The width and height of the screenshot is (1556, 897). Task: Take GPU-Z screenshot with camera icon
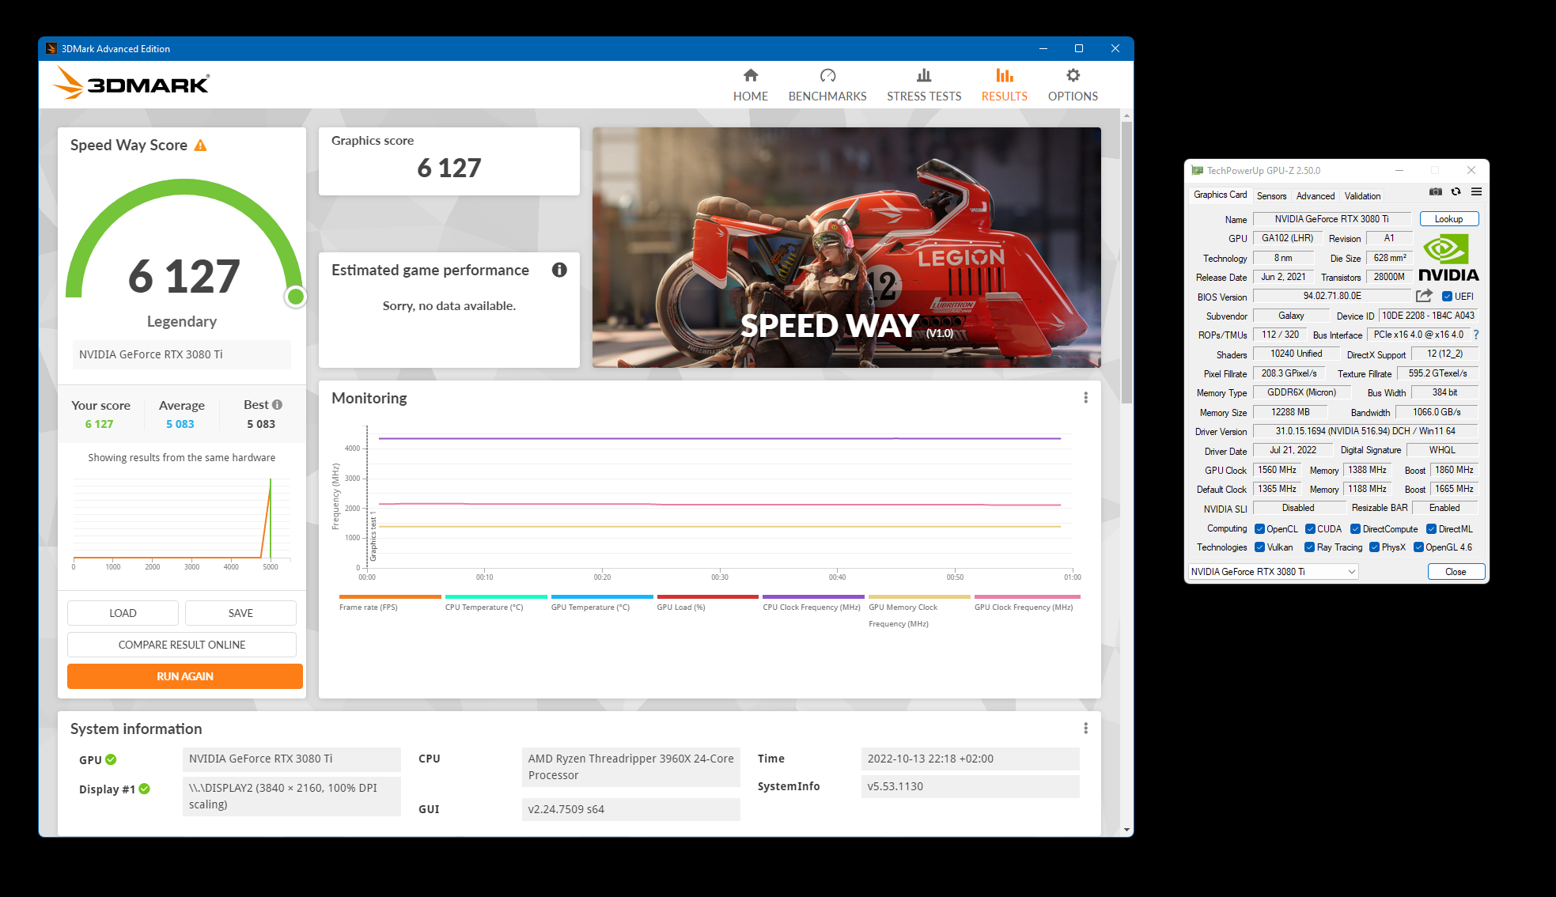(1435, 192)
